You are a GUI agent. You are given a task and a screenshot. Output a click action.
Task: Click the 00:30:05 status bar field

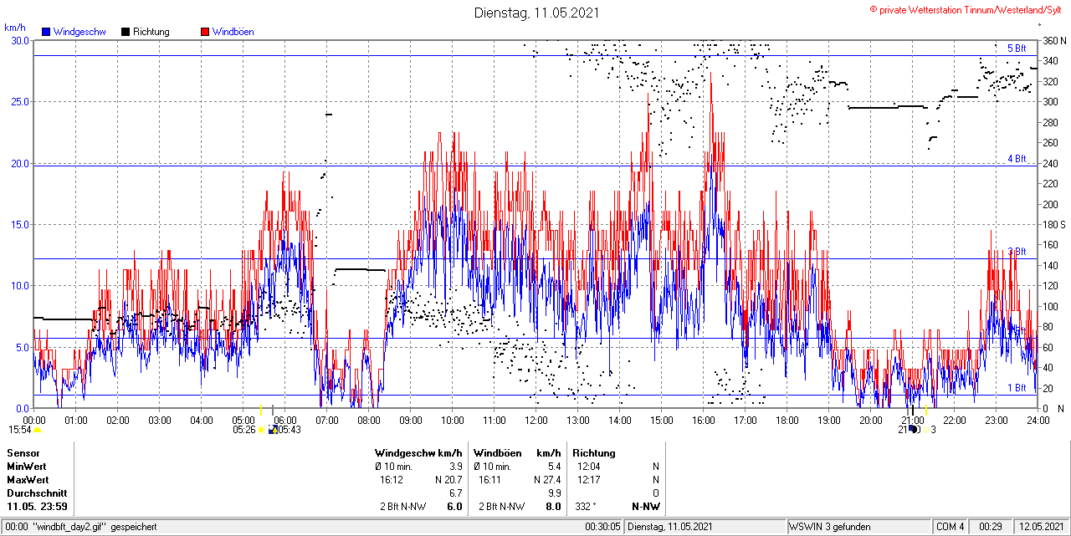click(x=602, y=527)
